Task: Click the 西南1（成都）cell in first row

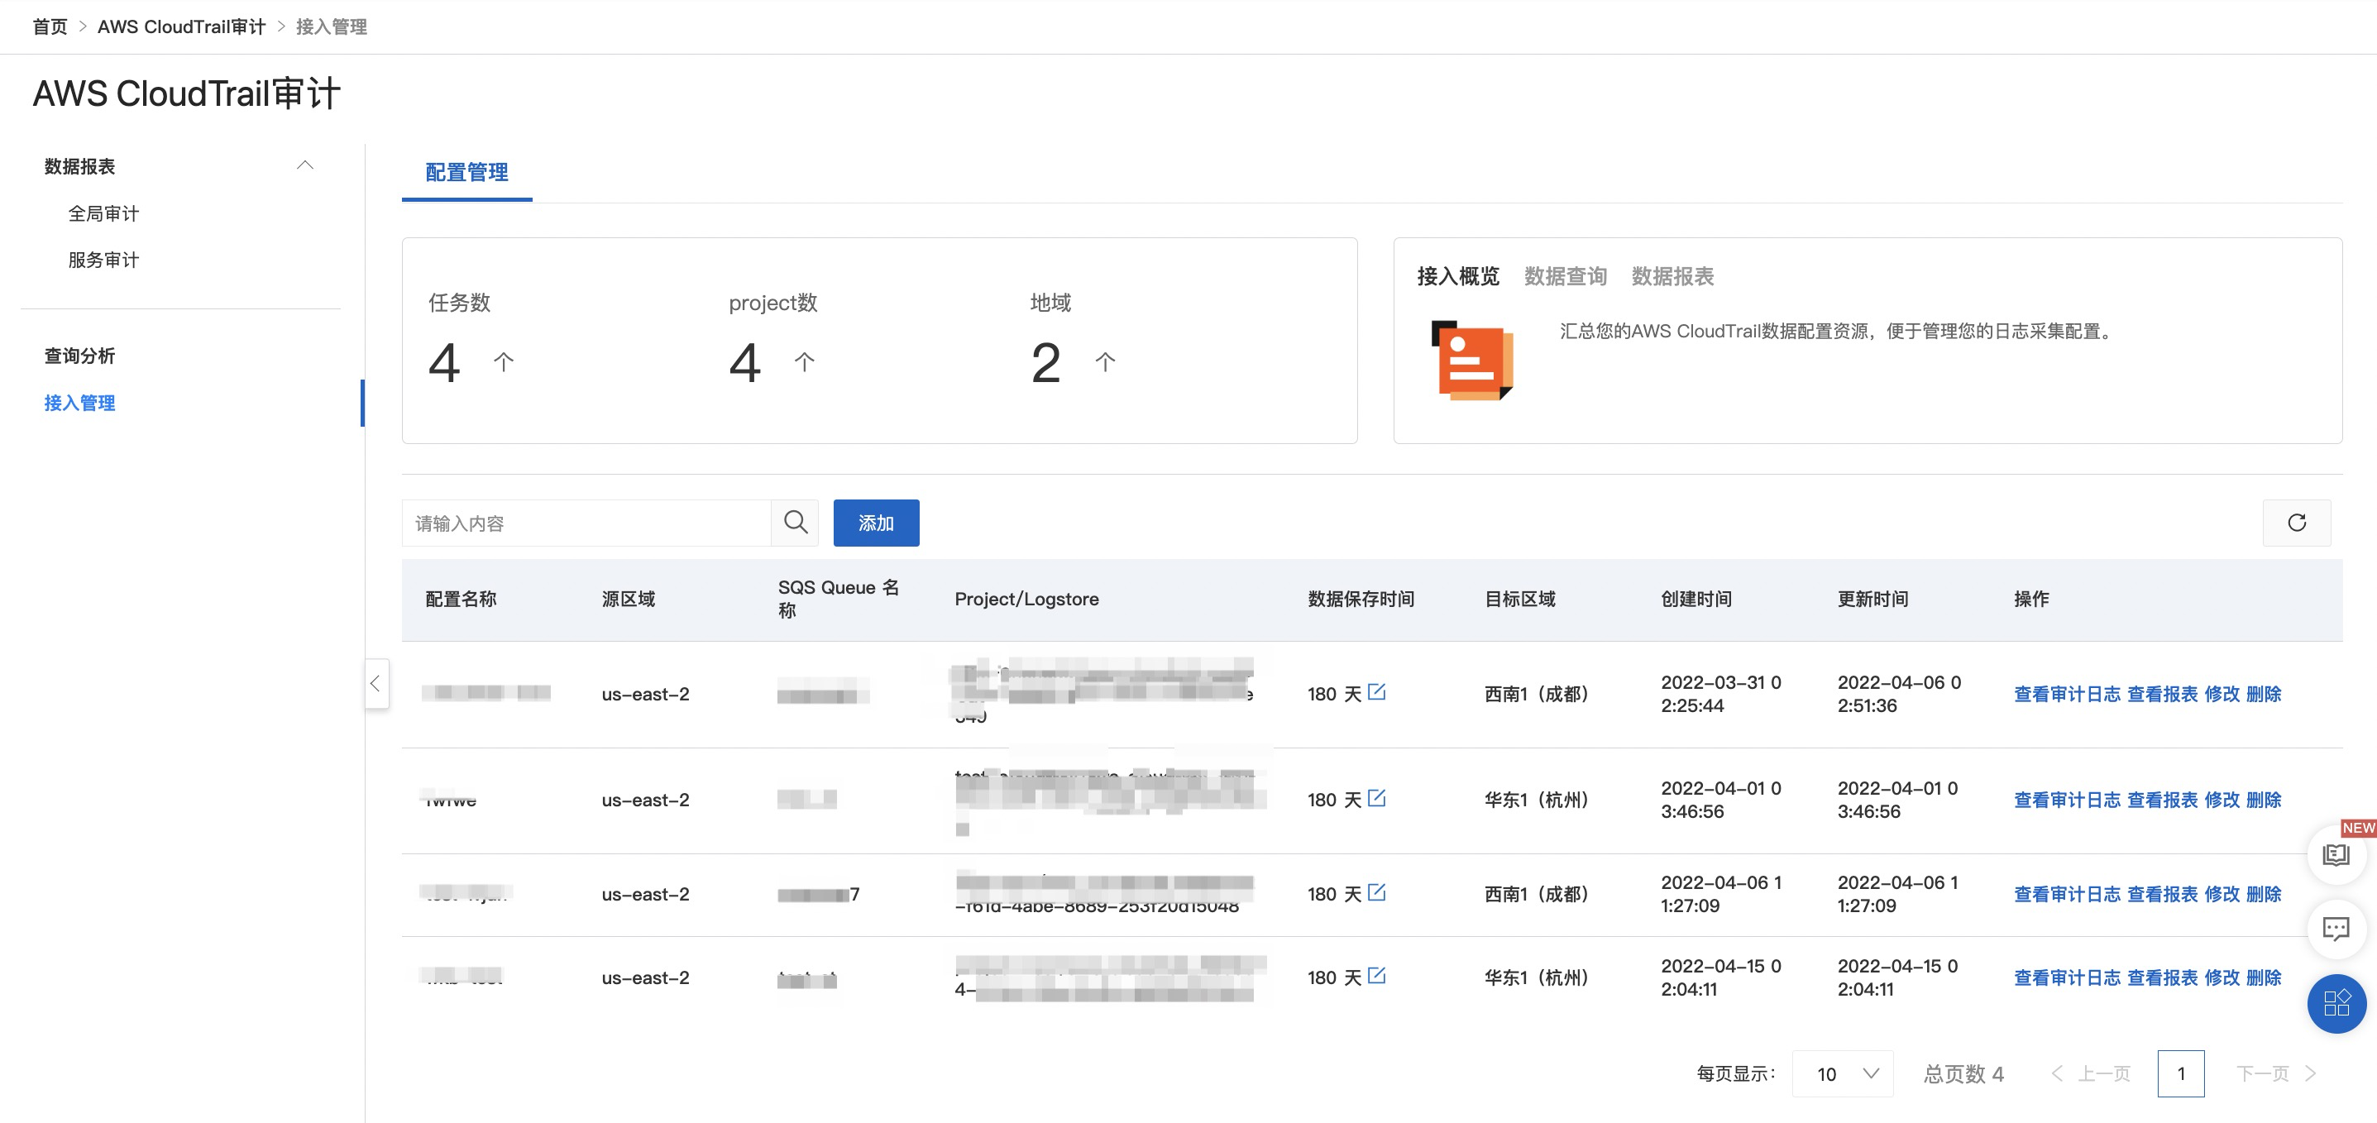Action: [x=1537, y=694]
